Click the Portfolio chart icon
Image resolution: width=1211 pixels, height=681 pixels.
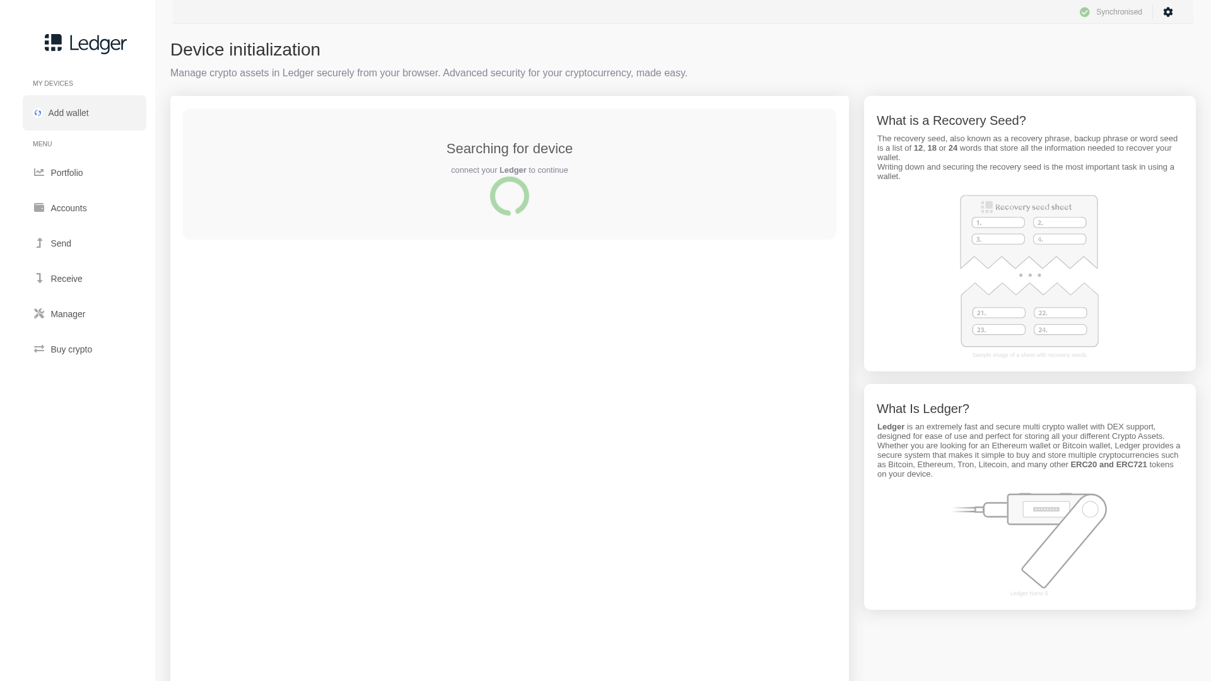[39, 172]
